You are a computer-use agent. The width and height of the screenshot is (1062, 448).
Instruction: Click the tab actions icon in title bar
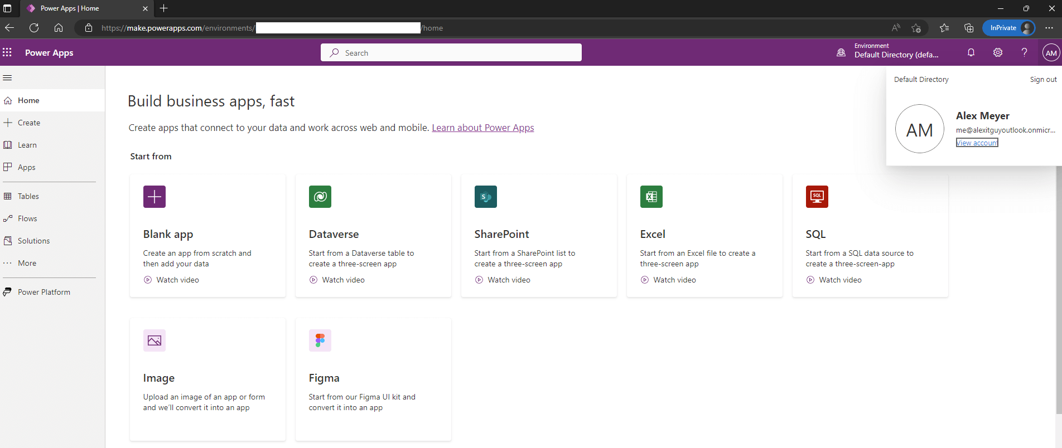pyautogui.click(x=7, y=8)
